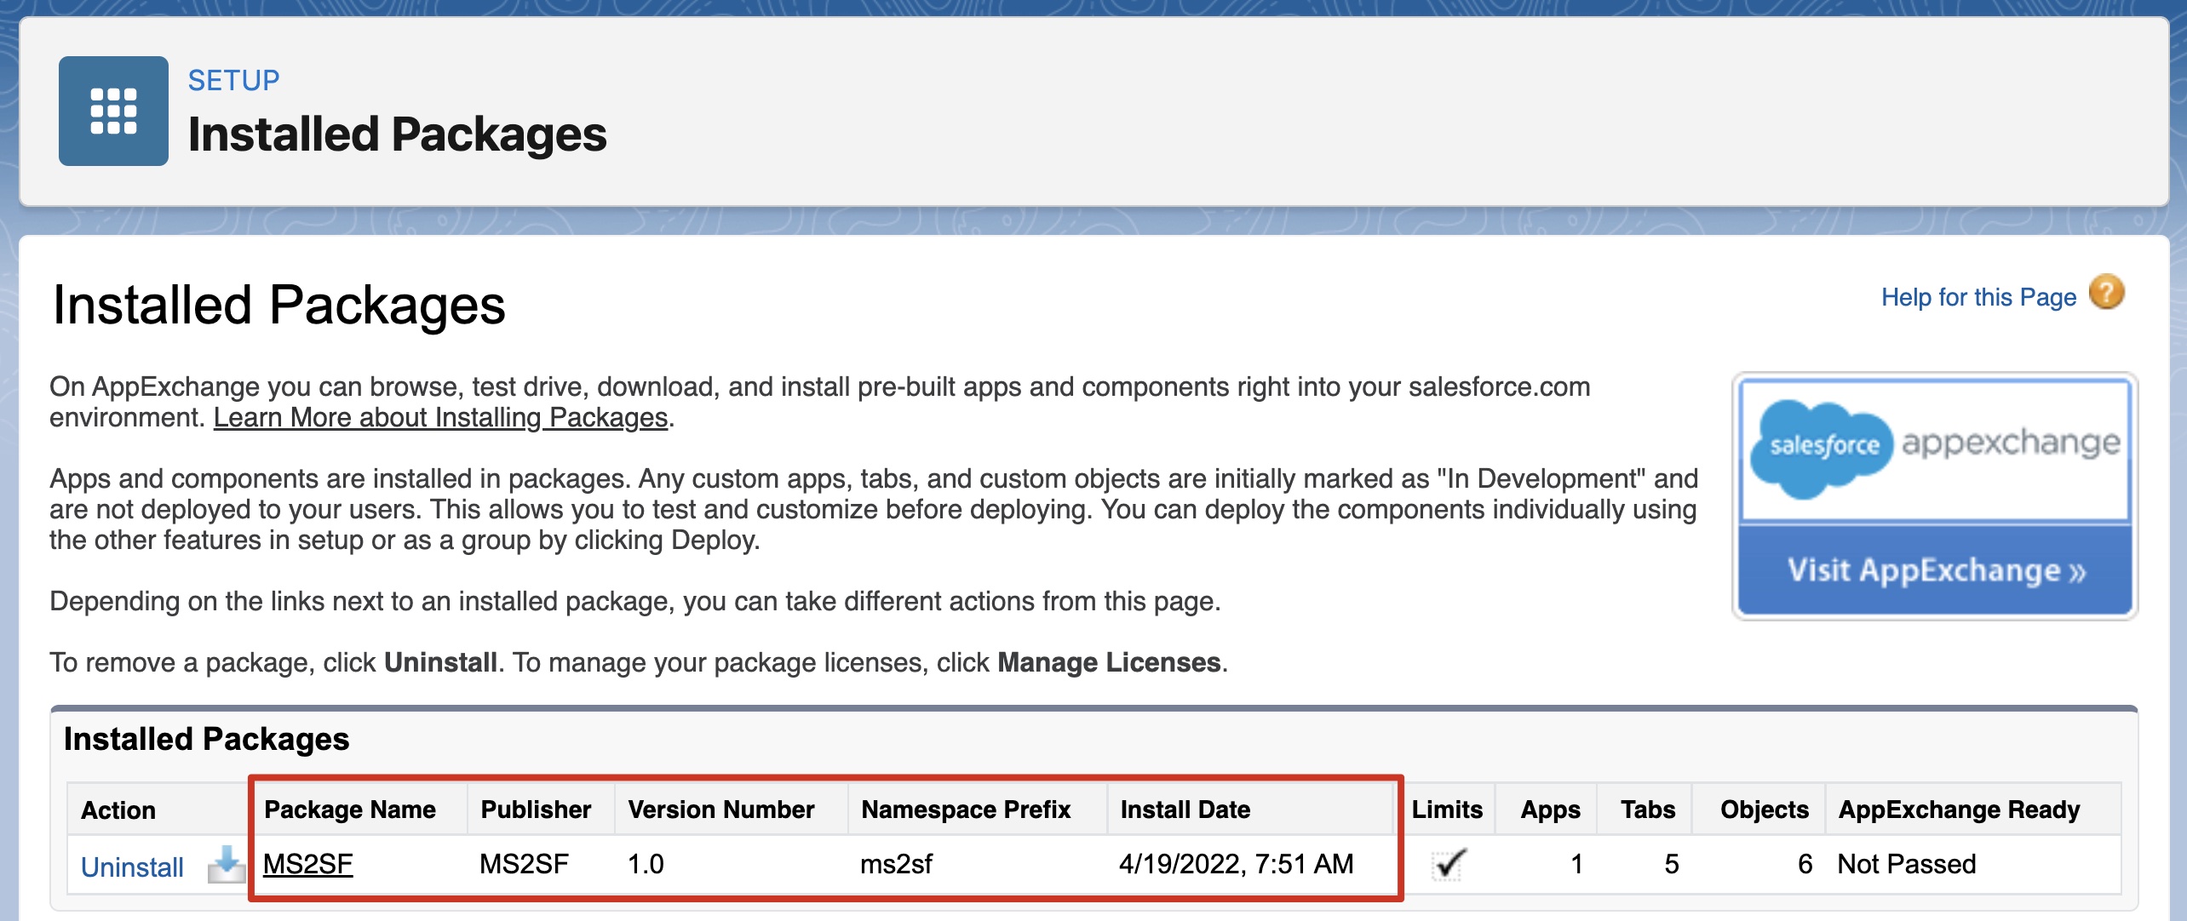
Task: Select the Objects count value 6
Action: pyautogui.click(x=1805, y=864)
